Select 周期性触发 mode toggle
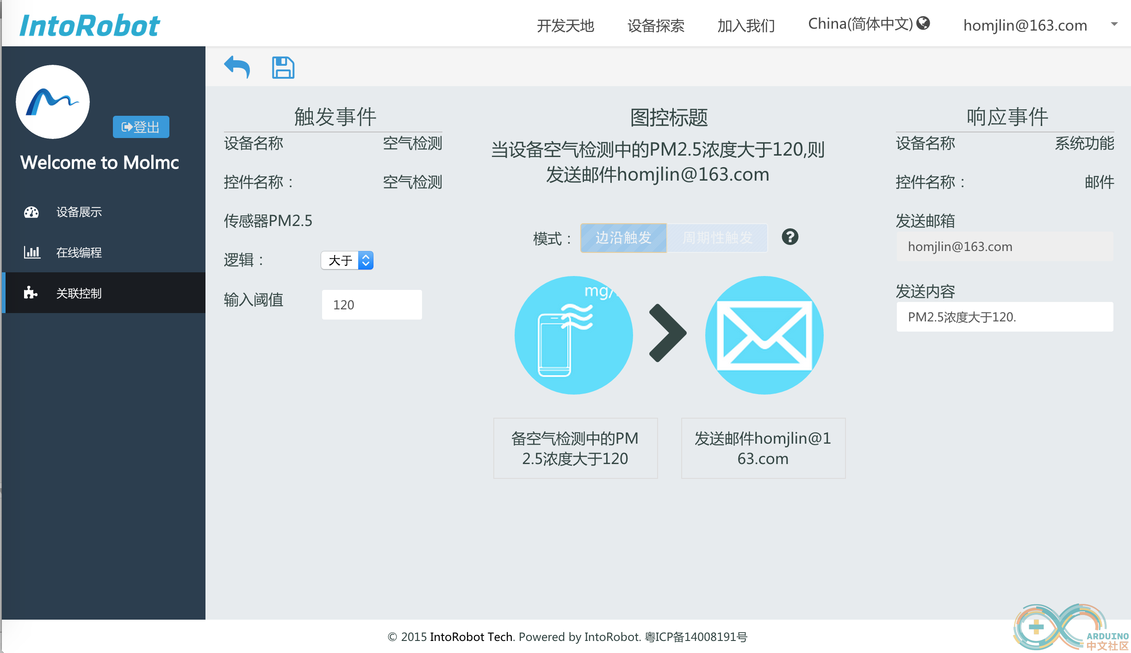The height and width of the screenshot is (653, 1131). [717, 238]
